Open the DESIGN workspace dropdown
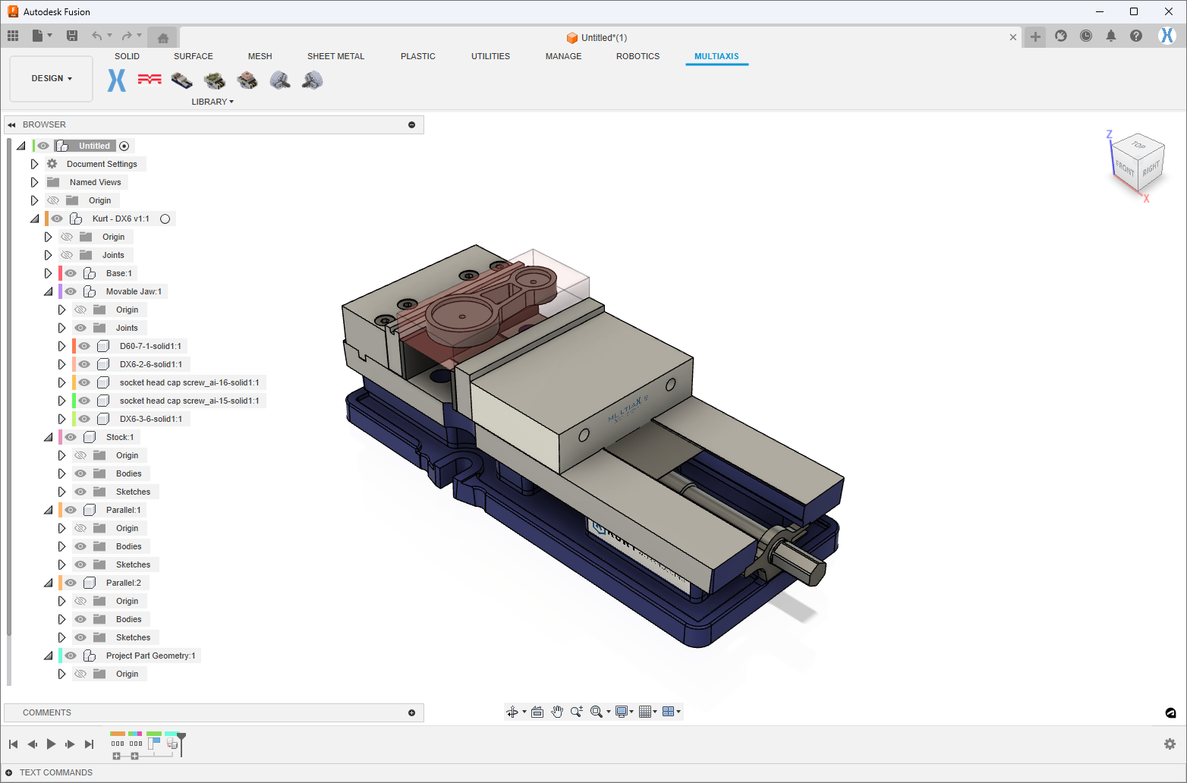This screenshot has height=783, width=1187. (52, 78)
